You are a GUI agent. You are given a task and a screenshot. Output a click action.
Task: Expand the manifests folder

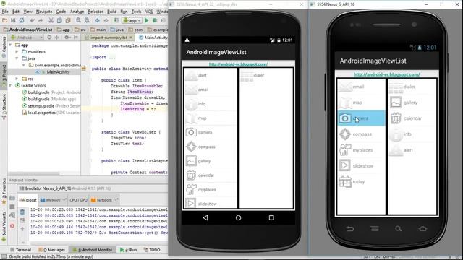pos(17,51)
